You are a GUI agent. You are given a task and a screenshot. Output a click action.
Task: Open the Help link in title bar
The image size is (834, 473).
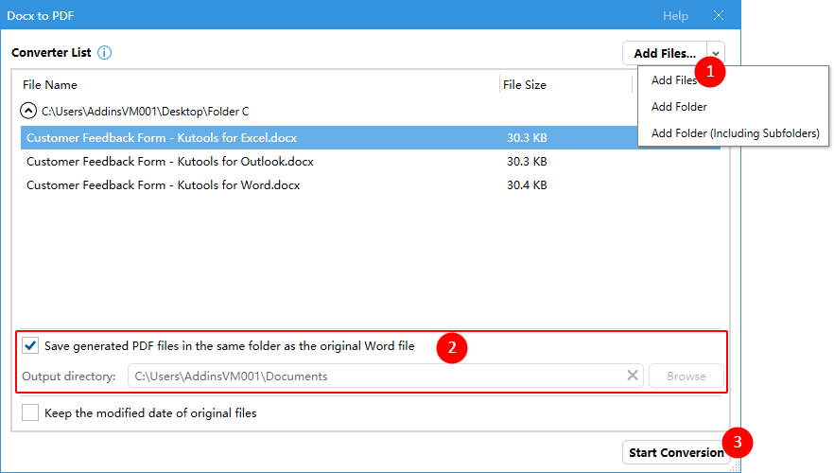675,15
